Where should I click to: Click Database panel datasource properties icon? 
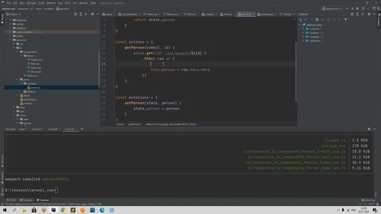317,20
